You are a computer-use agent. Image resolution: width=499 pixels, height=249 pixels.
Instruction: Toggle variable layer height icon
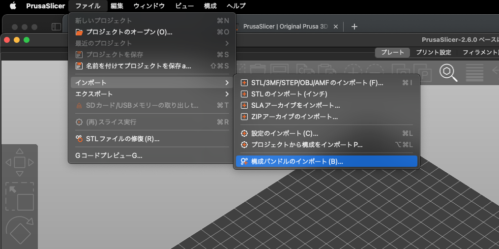[x=474, y=73]
